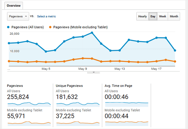Click the May 17 axis label
Screen dimensions: 188x129
point(156,69)
